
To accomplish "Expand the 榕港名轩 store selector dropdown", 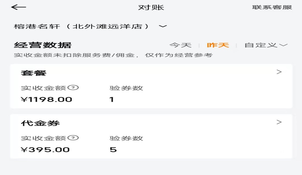I will tap(163, 26).
